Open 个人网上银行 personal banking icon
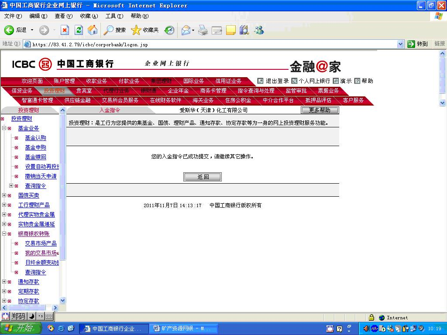447x335 pixels. coord(294,81)
